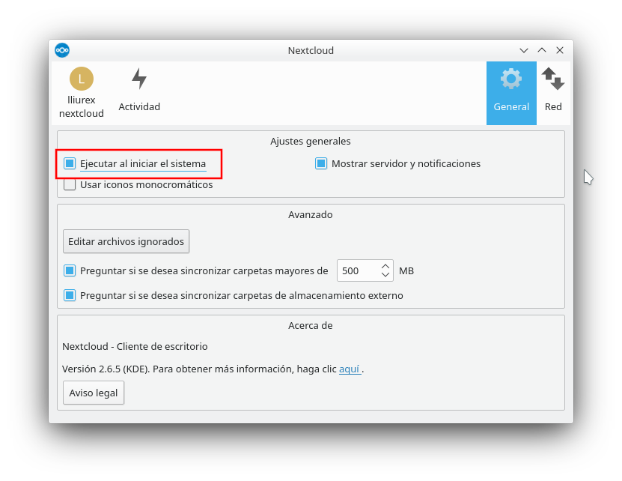Decrease folder size limit with down arrow
This screenshot has width=622, height=481.
pos(385,274)
